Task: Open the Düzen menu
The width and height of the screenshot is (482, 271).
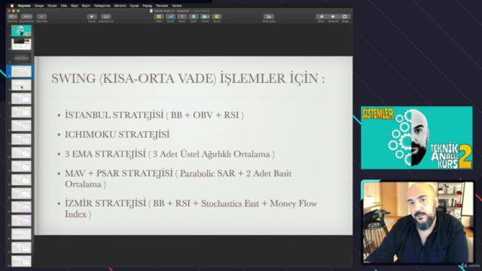Action: 52,5
